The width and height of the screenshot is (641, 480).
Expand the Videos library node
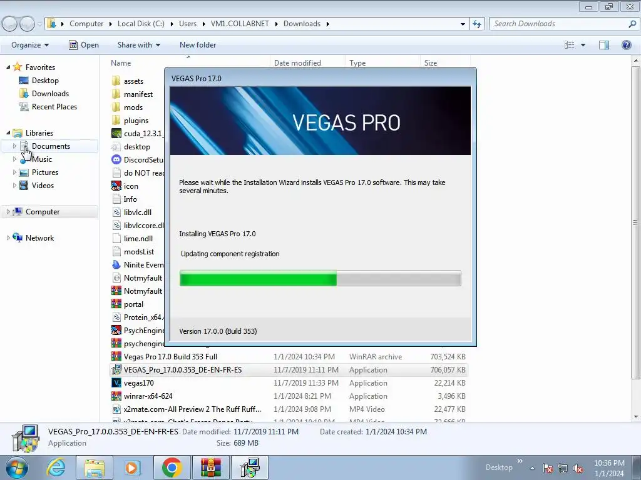[x=15, y=185]
